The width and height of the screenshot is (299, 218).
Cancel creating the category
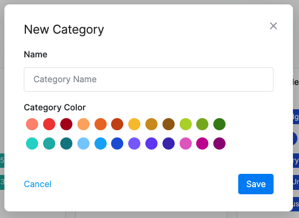[38, 184]
